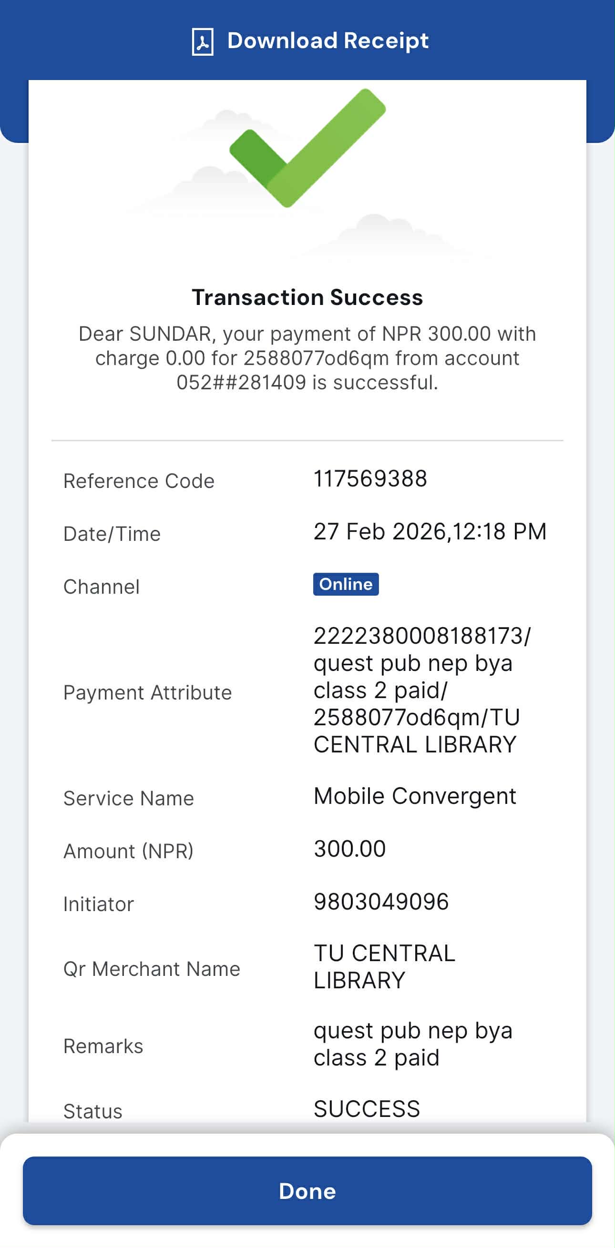Tap the Online channel badge
This screenshot has width=615, height=1248.
point(346,584)
